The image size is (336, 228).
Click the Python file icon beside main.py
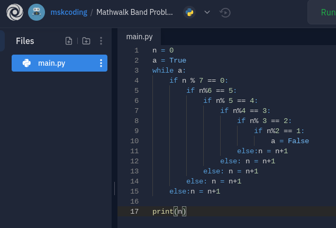click(x=26, y=63)
